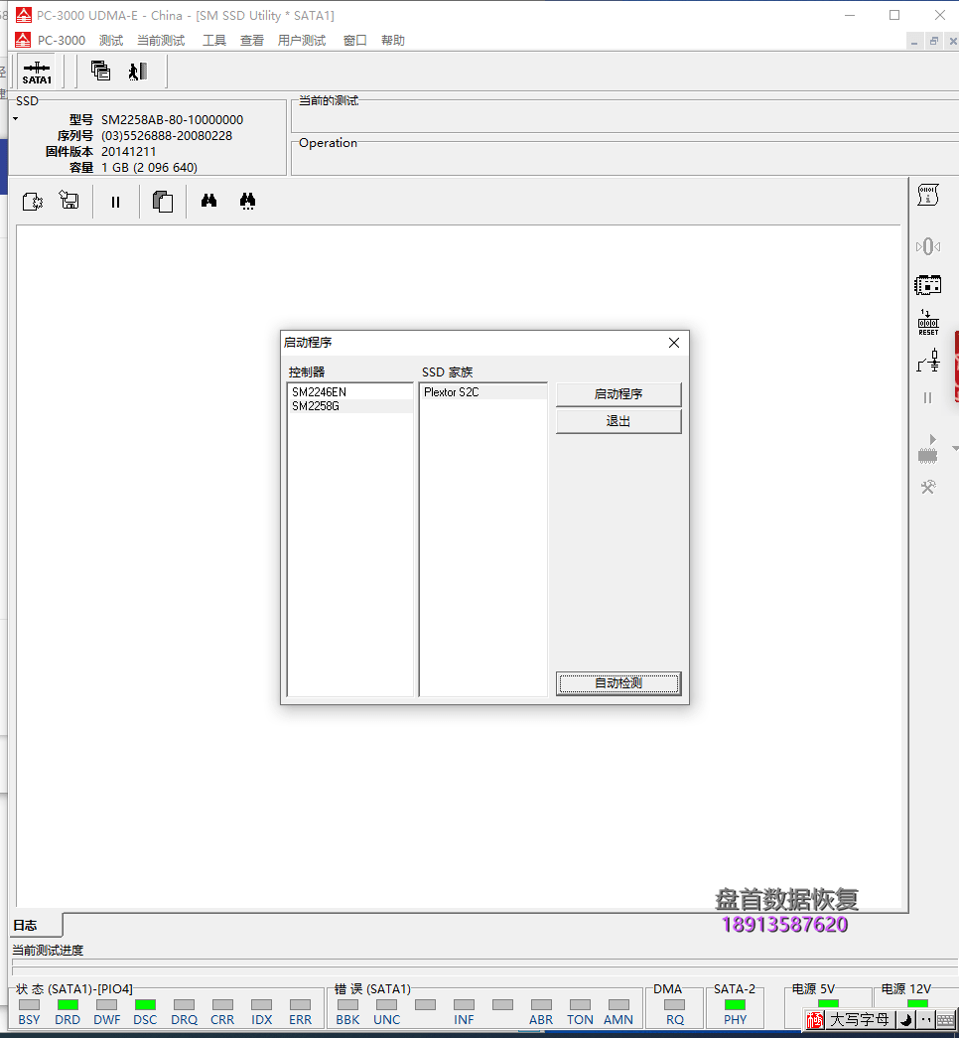Image resolution: width=959 pixels, height=1038 pixels.
Task: Select SM2246EN in controller list
Action: point(350,392)
